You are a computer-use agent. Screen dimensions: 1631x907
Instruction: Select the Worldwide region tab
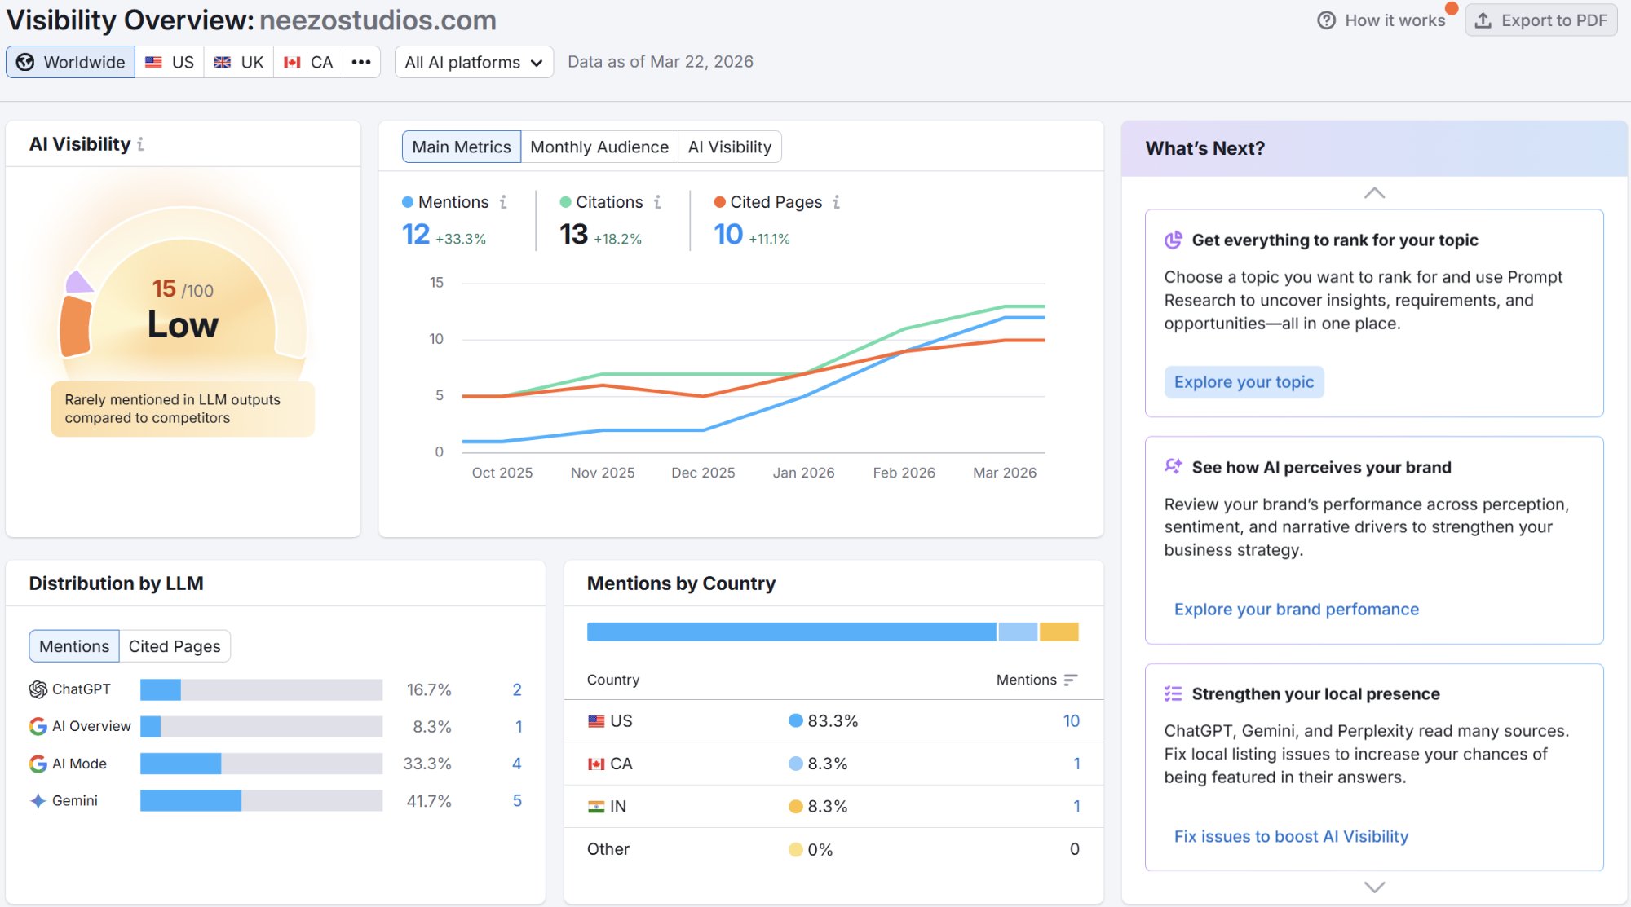[x=70, y=62]
